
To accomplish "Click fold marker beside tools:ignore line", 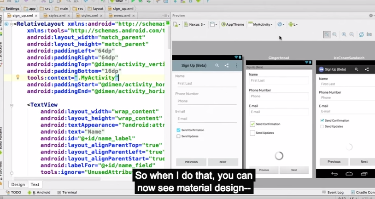I will [x=12, y=172].
